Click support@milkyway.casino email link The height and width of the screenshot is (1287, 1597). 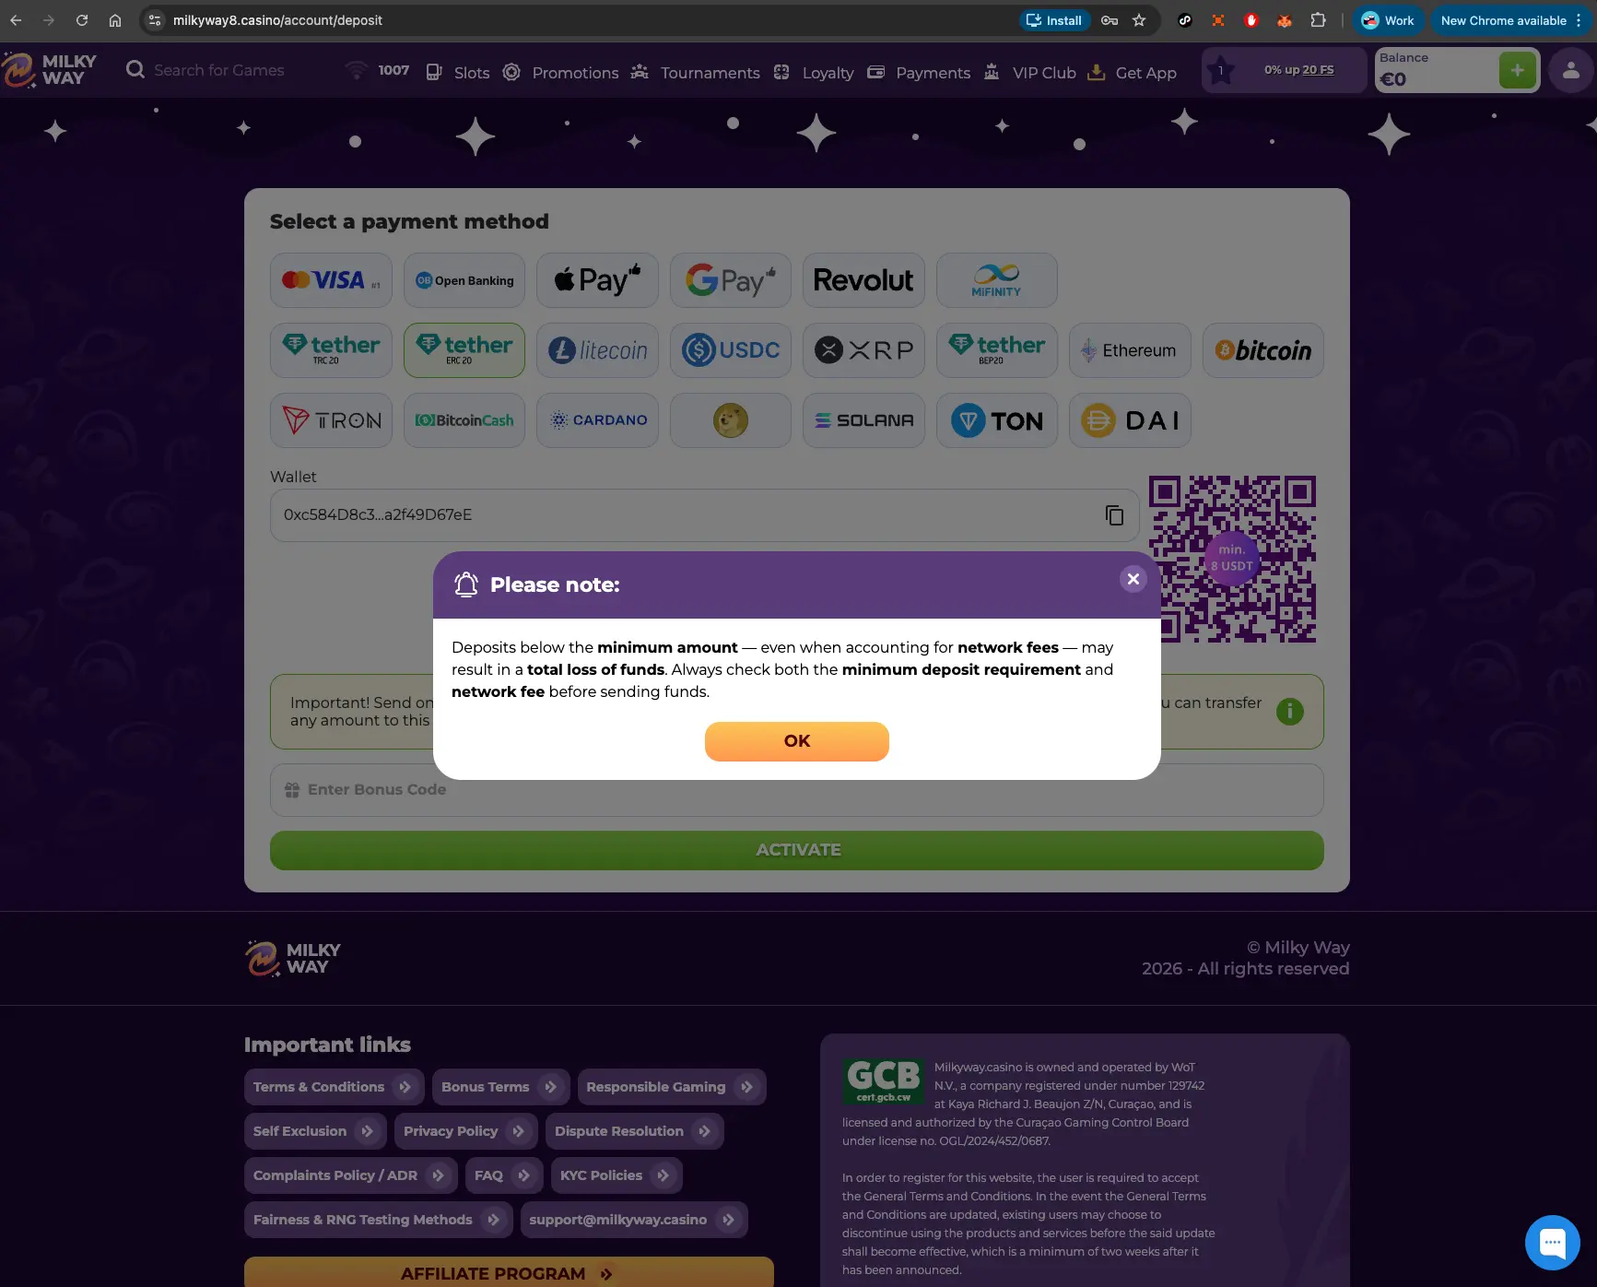click(x=634, y=1220)
